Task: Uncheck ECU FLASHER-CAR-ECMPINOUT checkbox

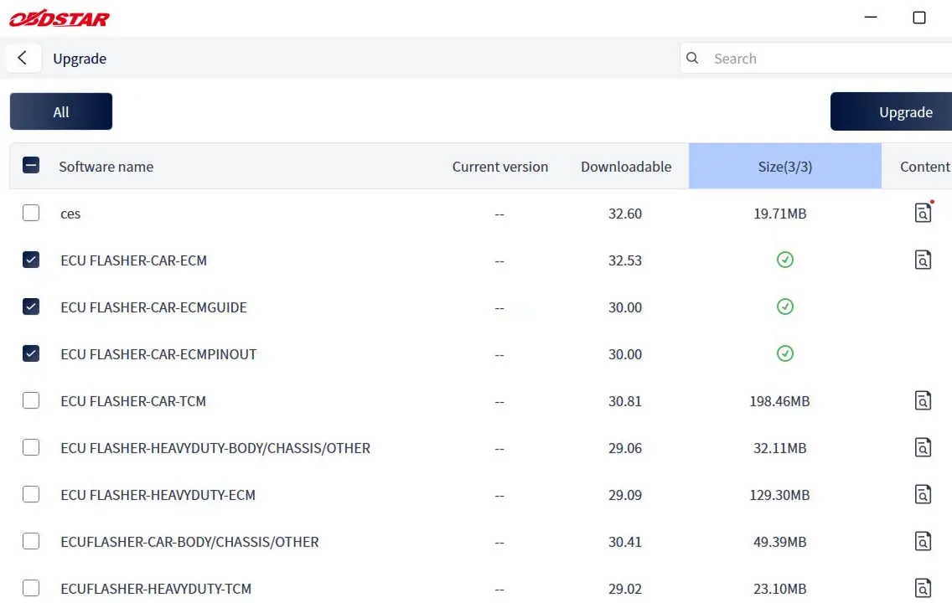Action: [x=31, y=353]
